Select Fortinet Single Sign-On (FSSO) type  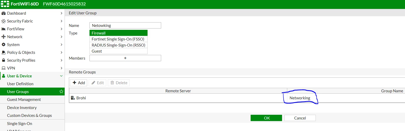(x=119, y=39)
